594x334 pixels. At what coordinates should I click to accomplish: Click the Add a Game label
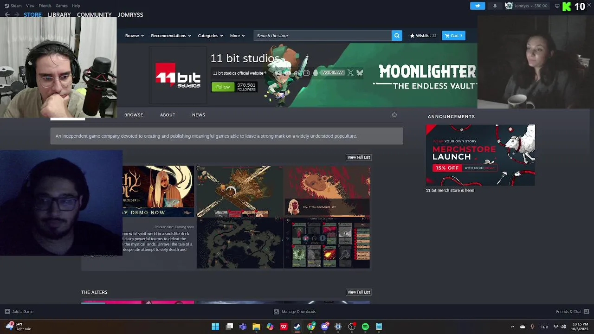pos(23,312)
